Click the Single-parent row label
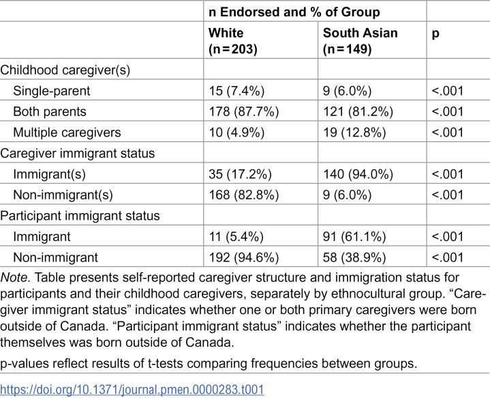The width and height of the screenshot is (490, 398). click(x=52, y=91)
